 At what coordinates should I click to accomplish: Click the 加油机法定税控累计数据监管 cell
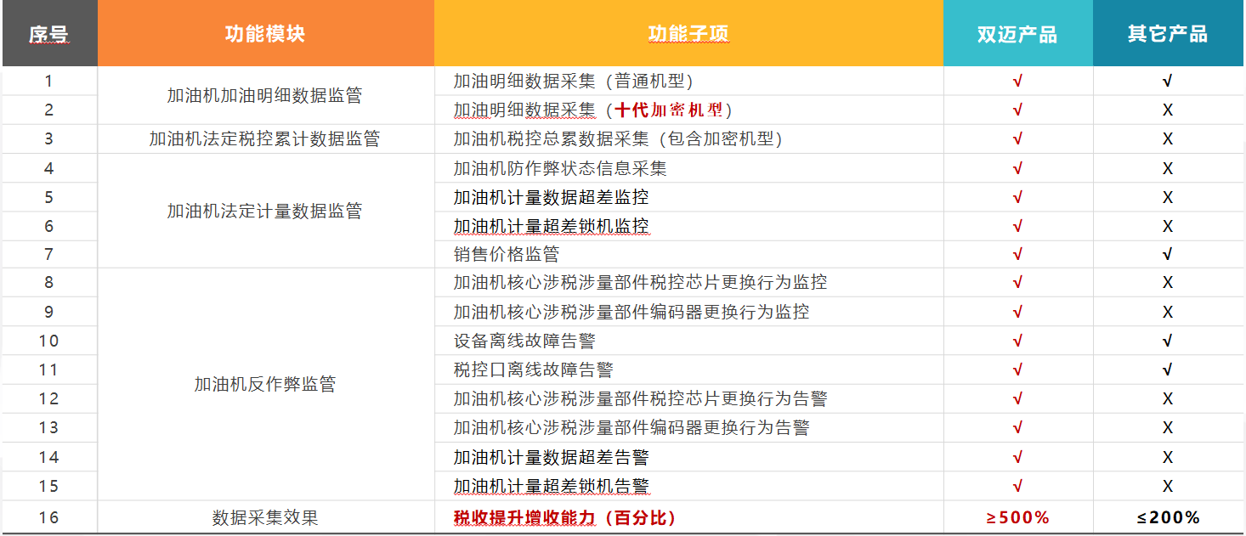[264, 139]
